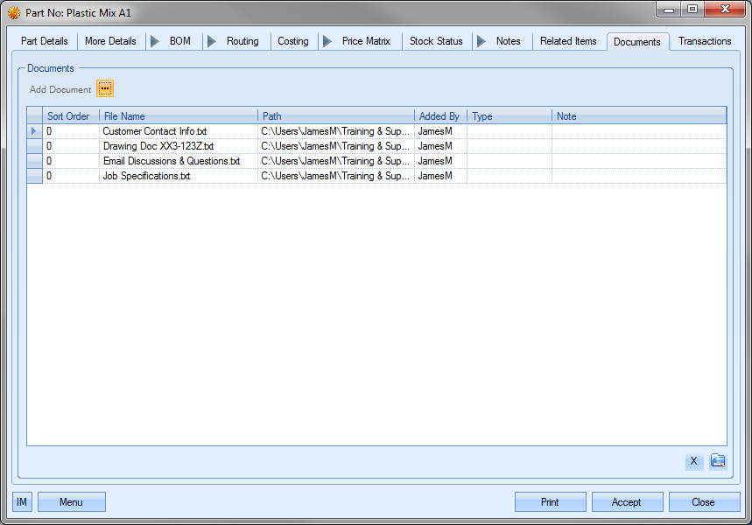The height and width of the screenshot is (525, 752).
Task: Click the Note column header
Action: 639,116
